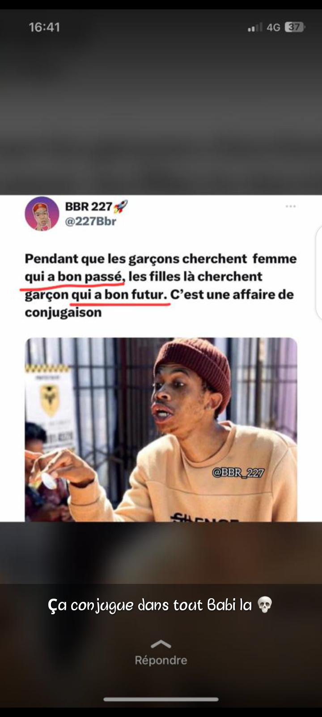Tap the caption 'Ça conjugue dans tout Babi la'
Image resolution: width=322 pixels, height=717 pixels.
150,605
